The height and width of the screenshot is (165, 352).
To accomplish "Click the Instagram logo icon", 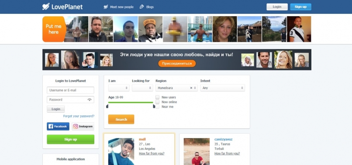I will coord(76,126).
